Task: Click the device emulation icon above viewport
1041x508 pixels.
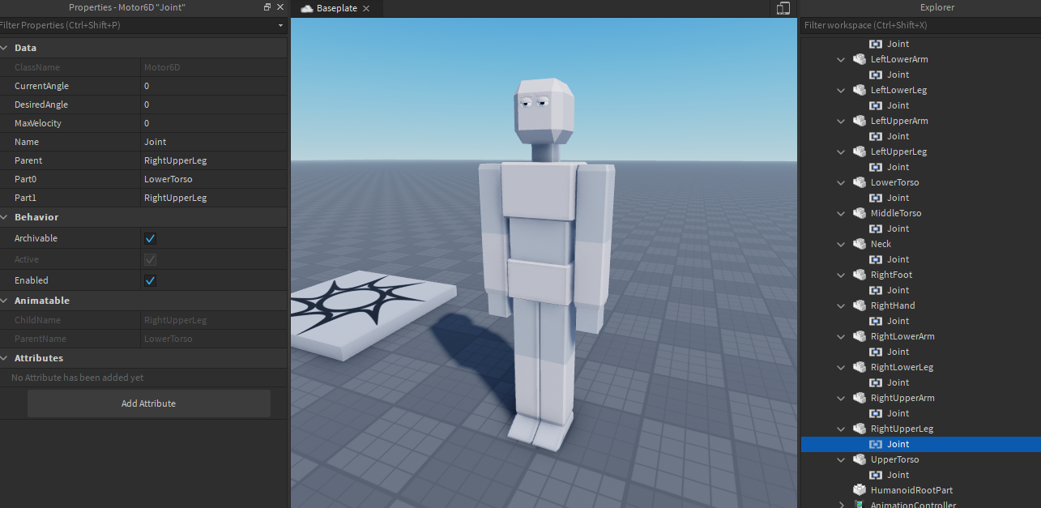Action: [783, 8]
